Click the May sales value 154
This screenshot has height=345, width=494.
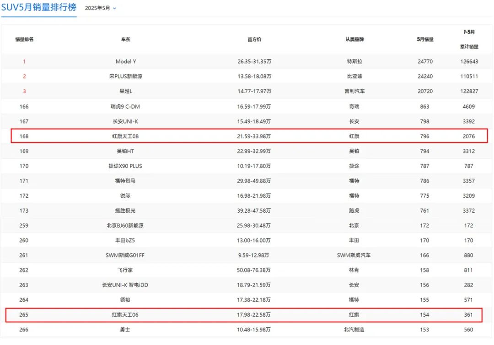tap(424, 314)
